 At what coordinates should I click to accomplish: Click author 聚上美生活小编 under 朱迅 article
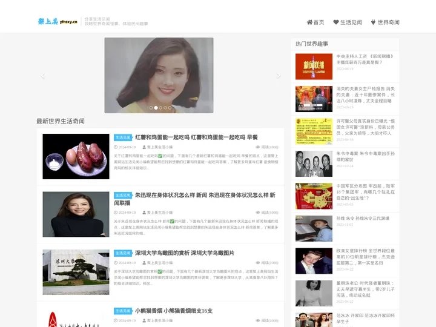point(160,213)
